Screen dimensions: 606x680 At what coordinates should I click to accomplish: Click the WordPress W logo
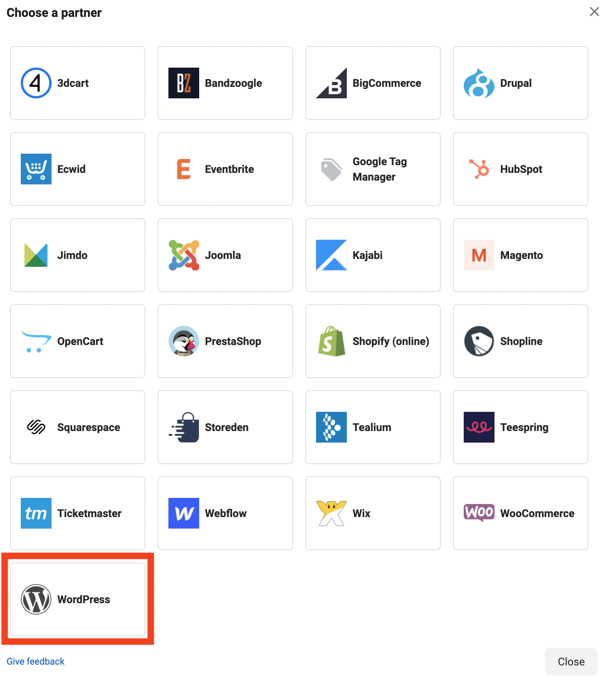36,599
